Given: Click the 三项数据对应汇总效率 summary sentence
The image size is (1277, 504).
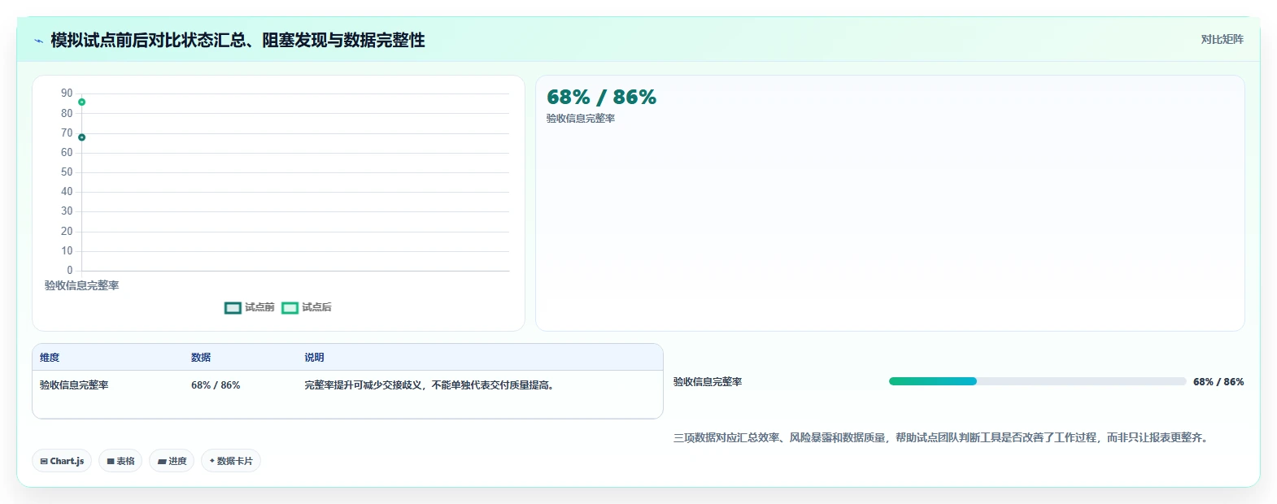Looking at the screenshot, I should pos(942,437).
